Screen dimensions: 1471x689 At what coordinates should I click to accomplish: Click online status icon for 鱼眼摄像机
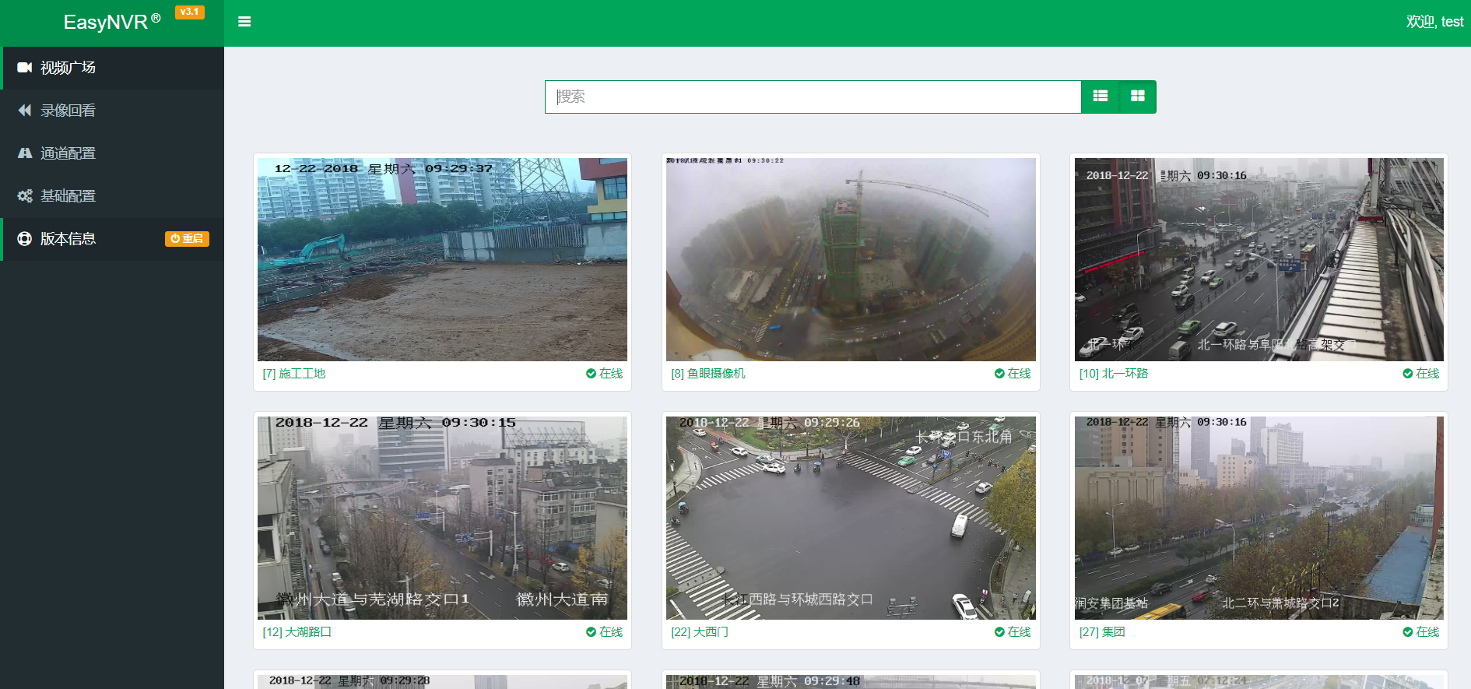pyautogui.click(x=999, y=374)
